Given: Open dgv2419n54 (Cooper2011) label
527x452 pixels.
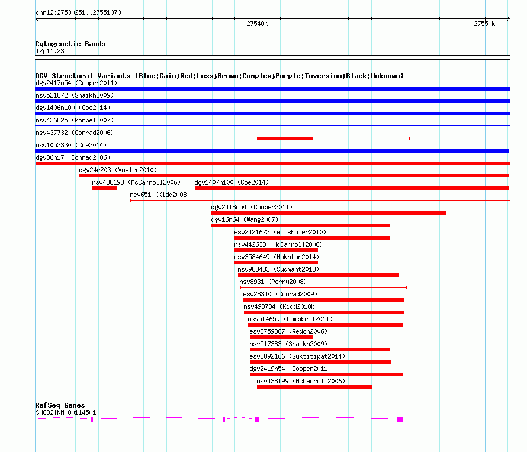Looking at the screenshot, I should pos(290,369).
